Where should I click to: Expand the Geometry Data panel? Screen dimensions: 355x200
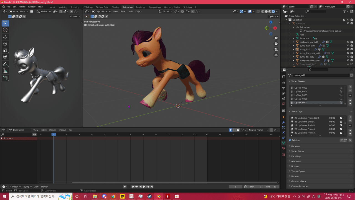pyautogui.click(x=298, y=181)
